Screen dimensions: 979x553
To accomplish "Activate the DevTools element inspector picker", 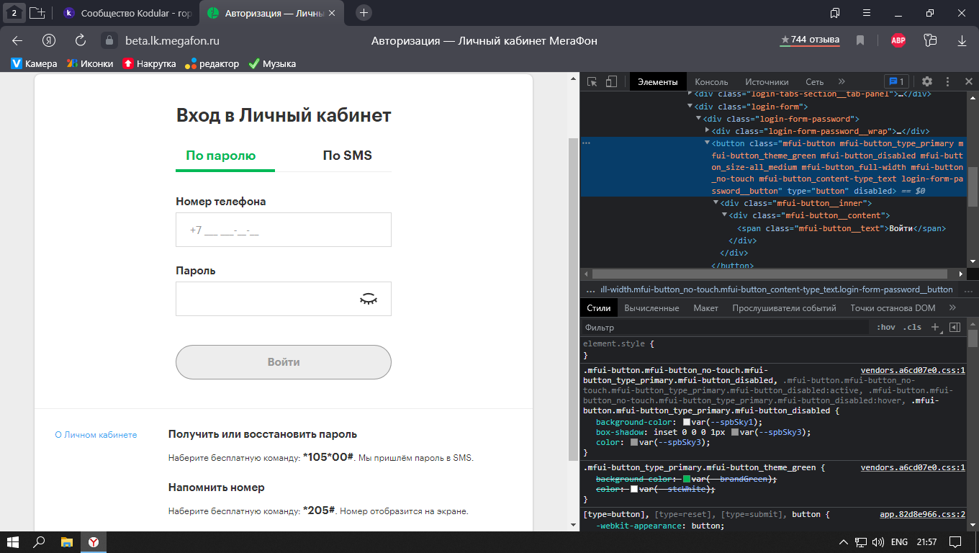I will point(592,82).
